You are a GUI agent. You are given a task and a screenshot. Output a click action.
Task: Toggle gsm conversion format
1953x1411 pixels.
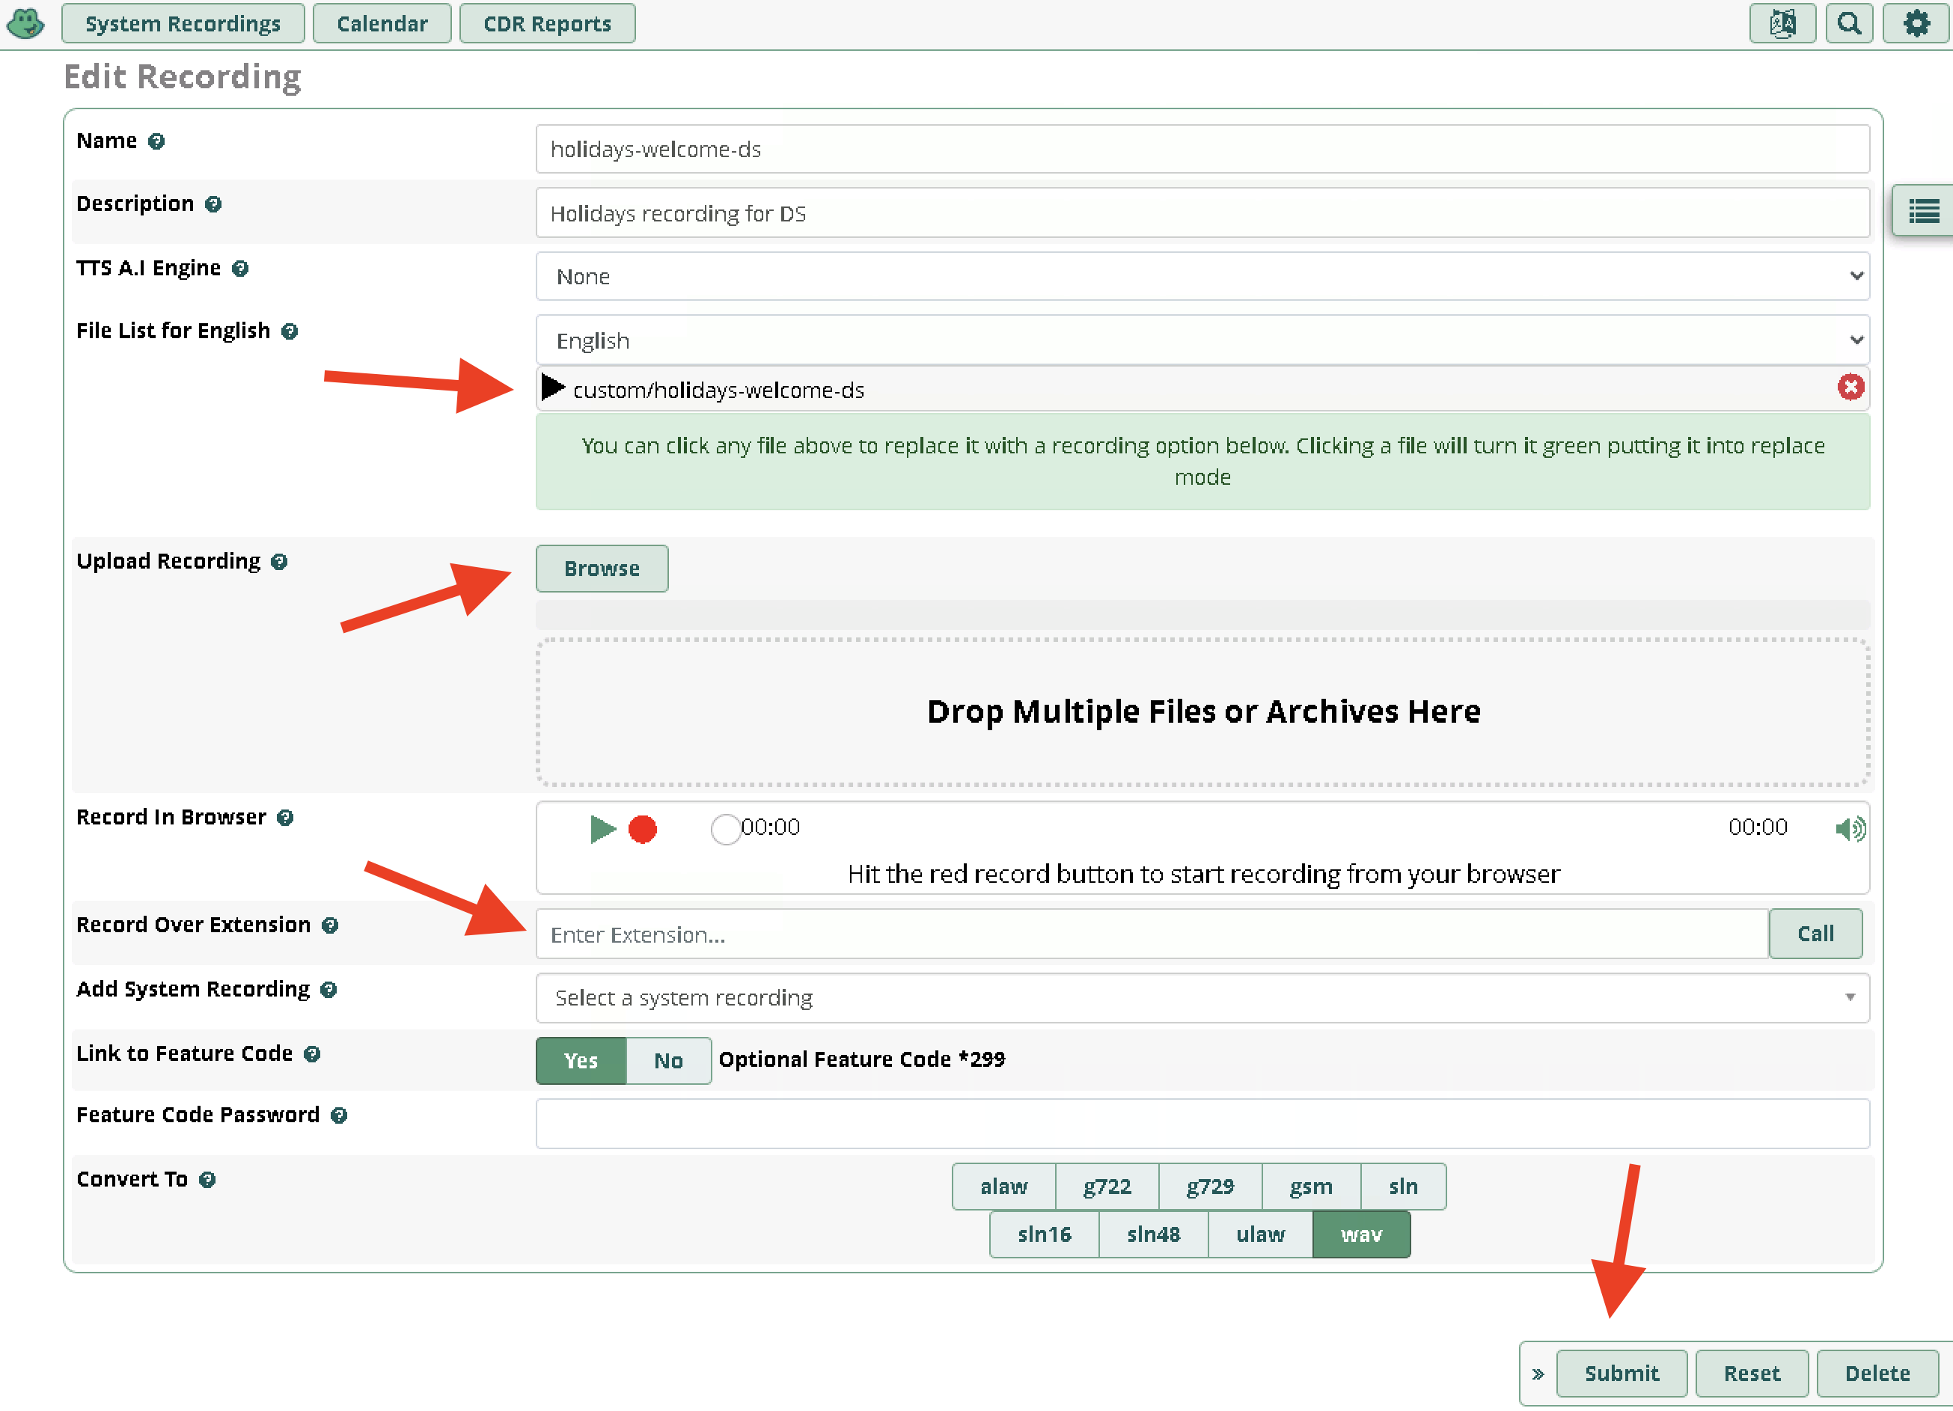[1312, 1187]
